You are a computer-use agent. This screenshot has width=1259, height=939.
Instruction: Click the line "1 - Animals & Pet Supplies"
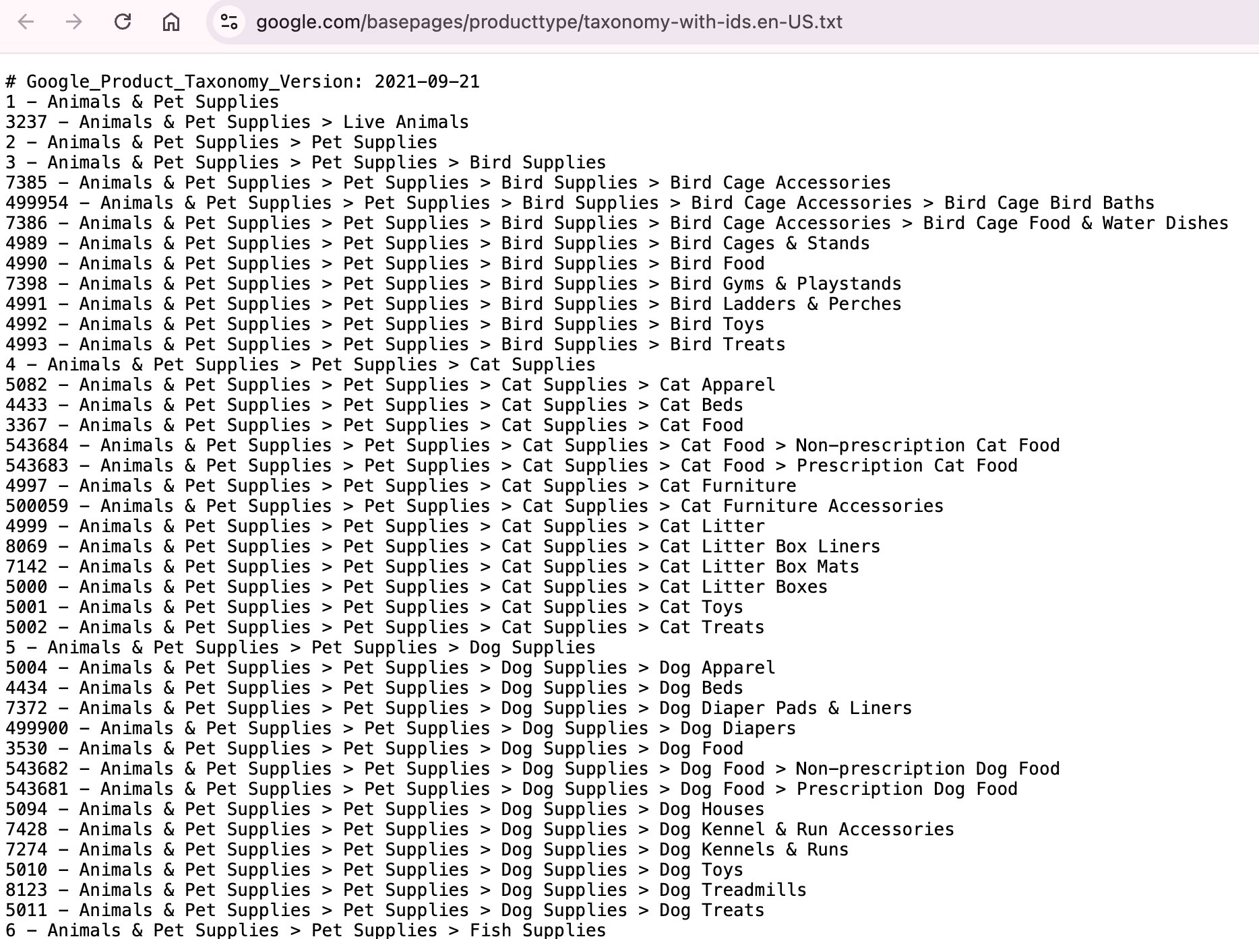coord(142,102)
